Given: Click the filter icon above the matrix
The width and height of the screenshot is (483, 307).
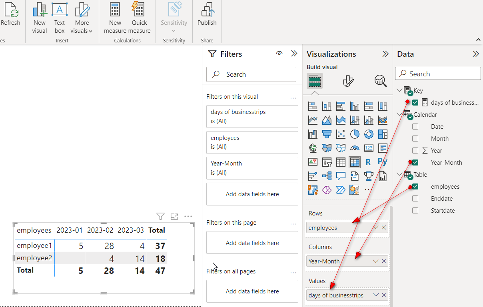Looking at the screenshot, I should point(160,217).
